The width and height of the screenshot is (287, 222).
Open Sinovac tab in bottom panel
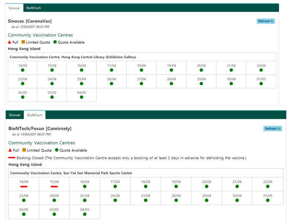click(15, 115)
